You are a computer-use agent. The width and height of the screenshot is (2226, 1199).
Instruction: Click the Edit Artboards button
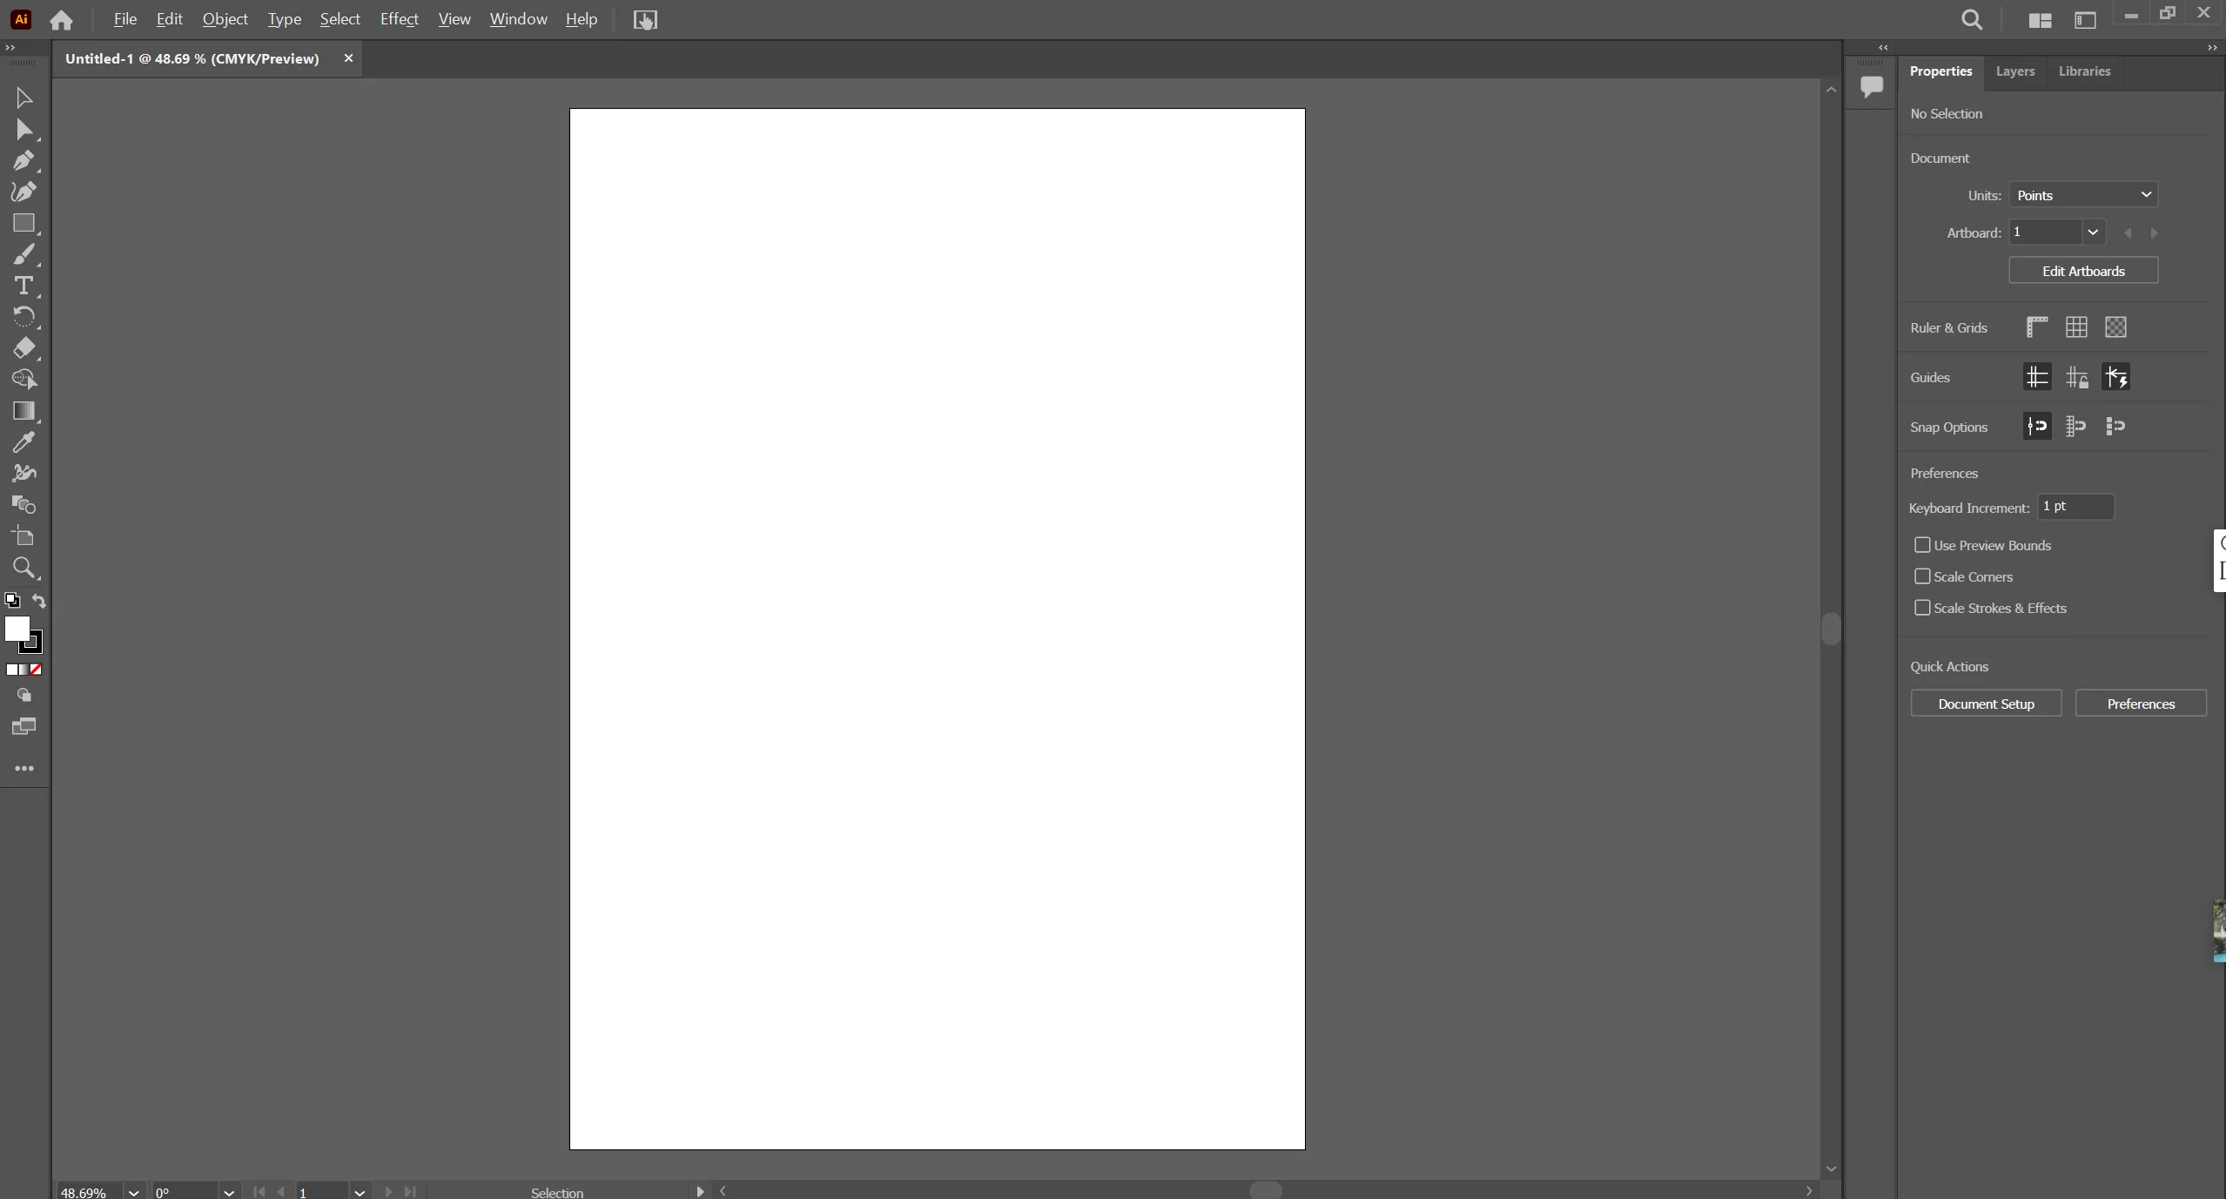pos(2082,270)
